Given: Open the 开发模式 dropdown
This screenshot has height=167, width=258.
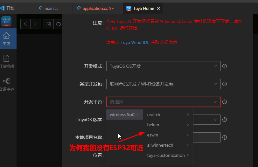Looking at the screenshot, I should (164, 66).
